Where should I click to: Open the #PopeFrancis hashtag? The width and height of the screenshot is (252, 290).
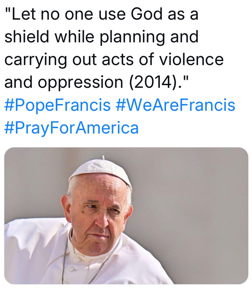click(x=57, y=106)
